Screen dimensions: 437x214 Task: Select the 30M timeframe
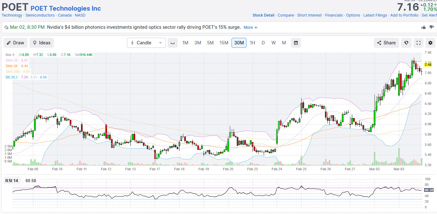[x=239, y=43]
